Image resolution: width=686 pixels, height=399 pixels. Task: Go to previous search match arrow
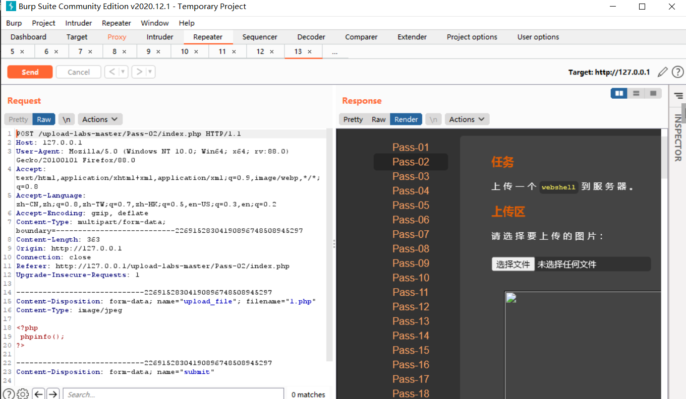click(x=39, y=394)
